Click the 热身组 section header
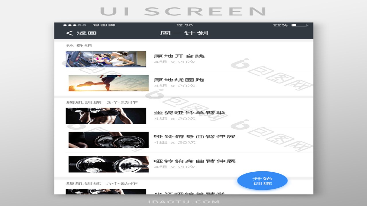367x206 pixels. 79,46
